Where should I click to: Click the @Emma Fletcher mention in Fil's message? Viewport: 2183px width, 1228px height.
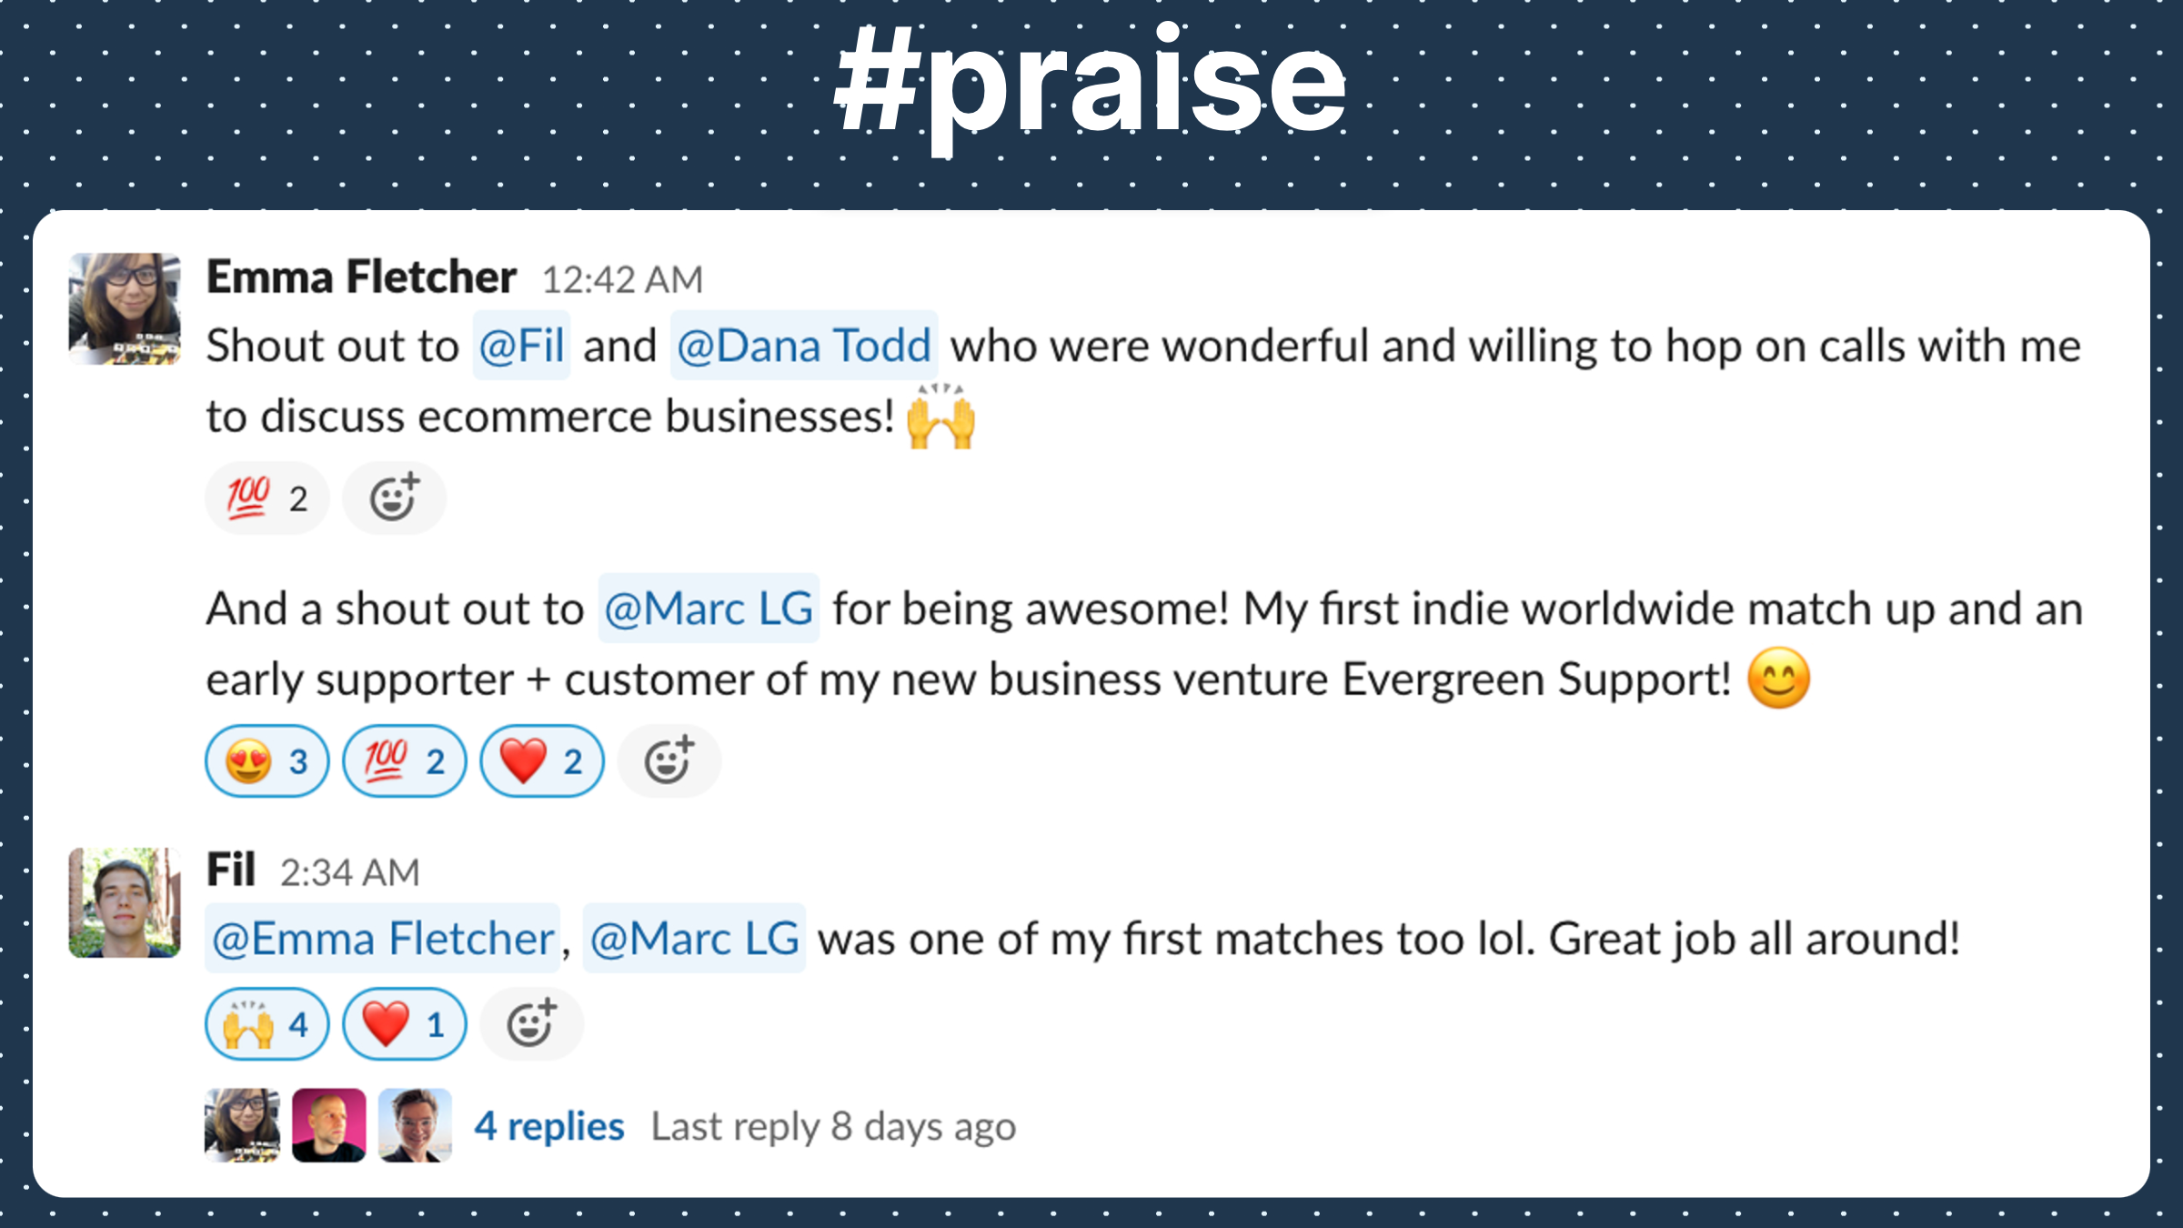point(382,938)
